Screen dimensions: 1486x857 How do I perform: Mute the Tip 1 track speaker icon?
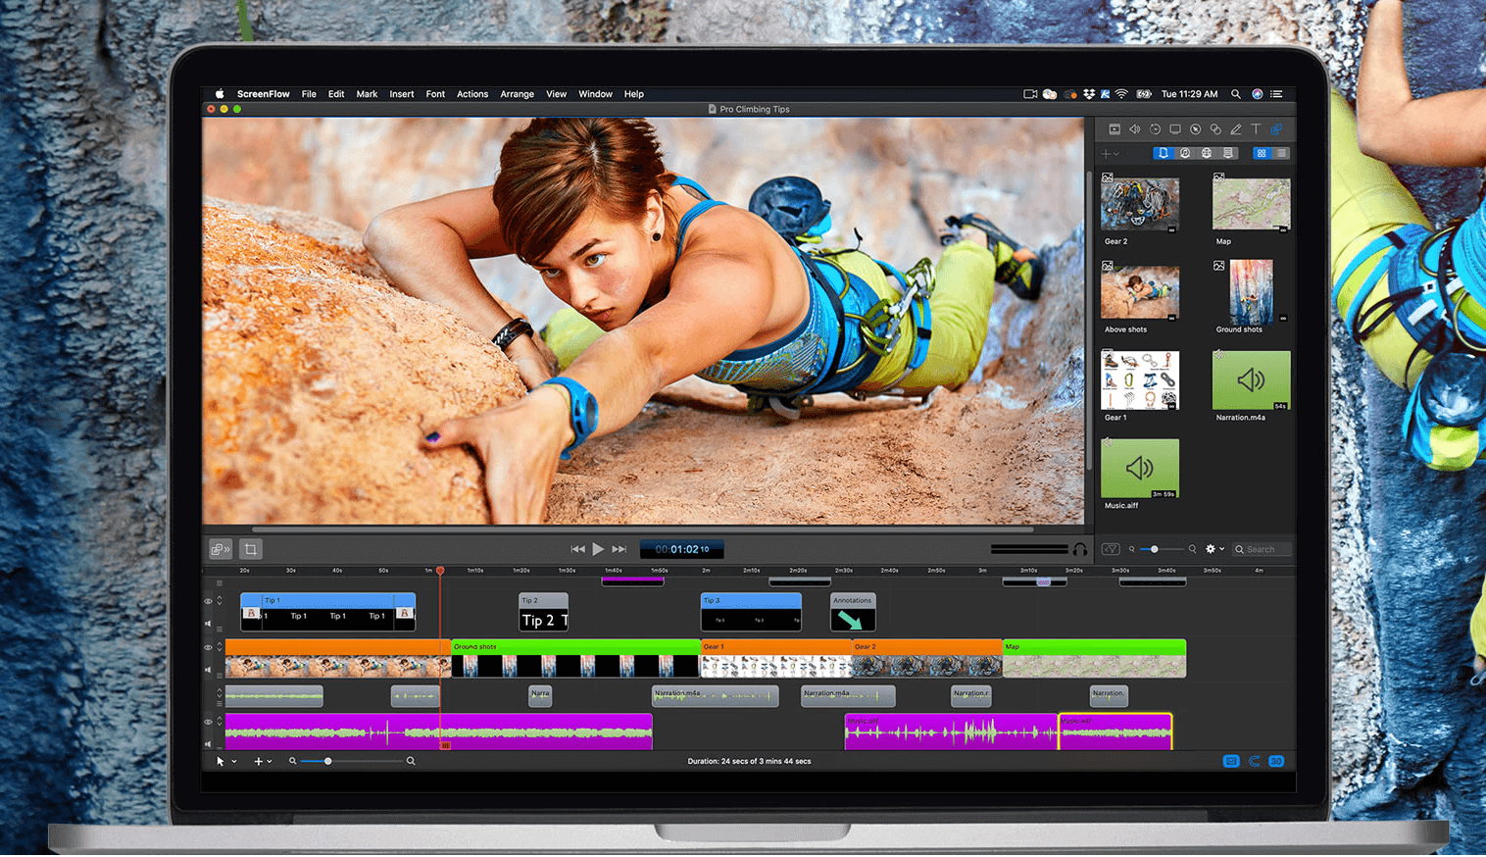208,623
